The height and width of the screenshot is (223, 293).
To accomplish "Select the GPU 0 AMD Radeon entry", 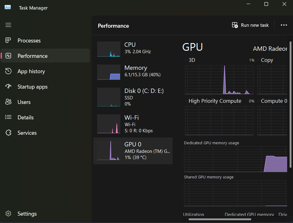I will point(133,151).
